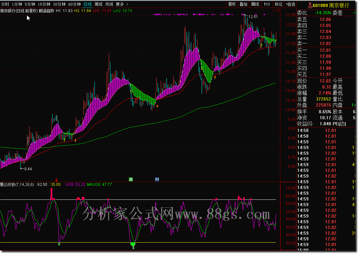Select the 15分钟 period tab
359x254 pixels.
44,4
